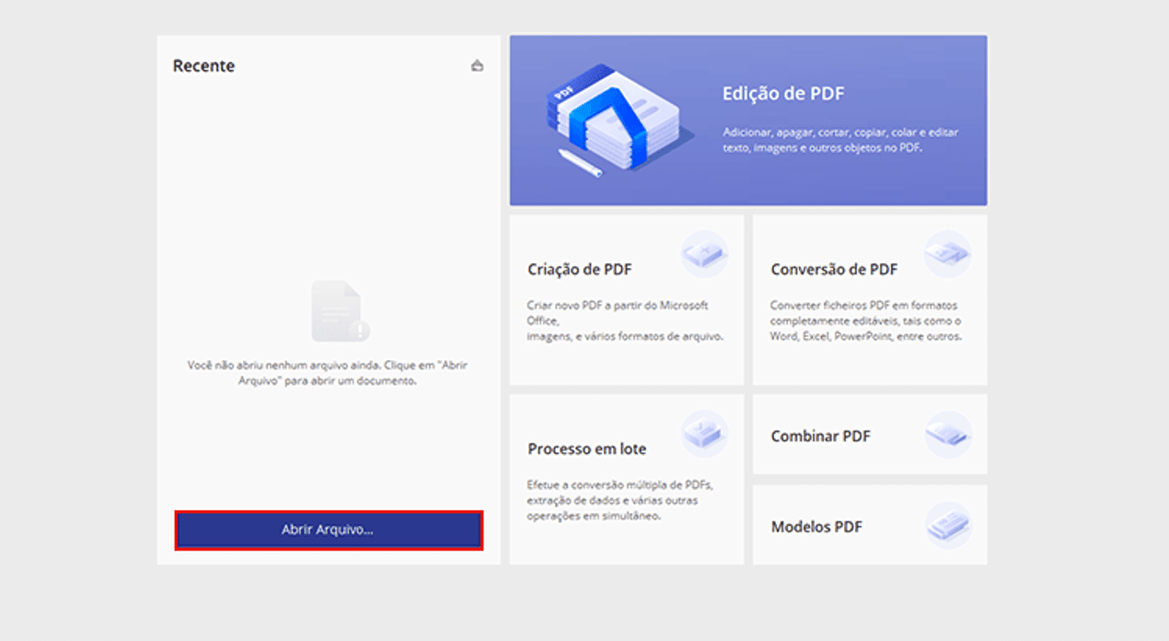Click the Conversão de PDF description text
Viewport: 1169px width, 641px height.
tap(865, 320)
